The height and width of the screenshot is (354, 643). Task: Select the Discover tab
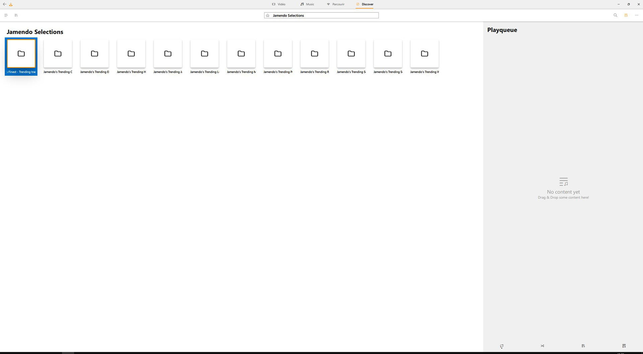pyautogui.click(x=365, y=4)
